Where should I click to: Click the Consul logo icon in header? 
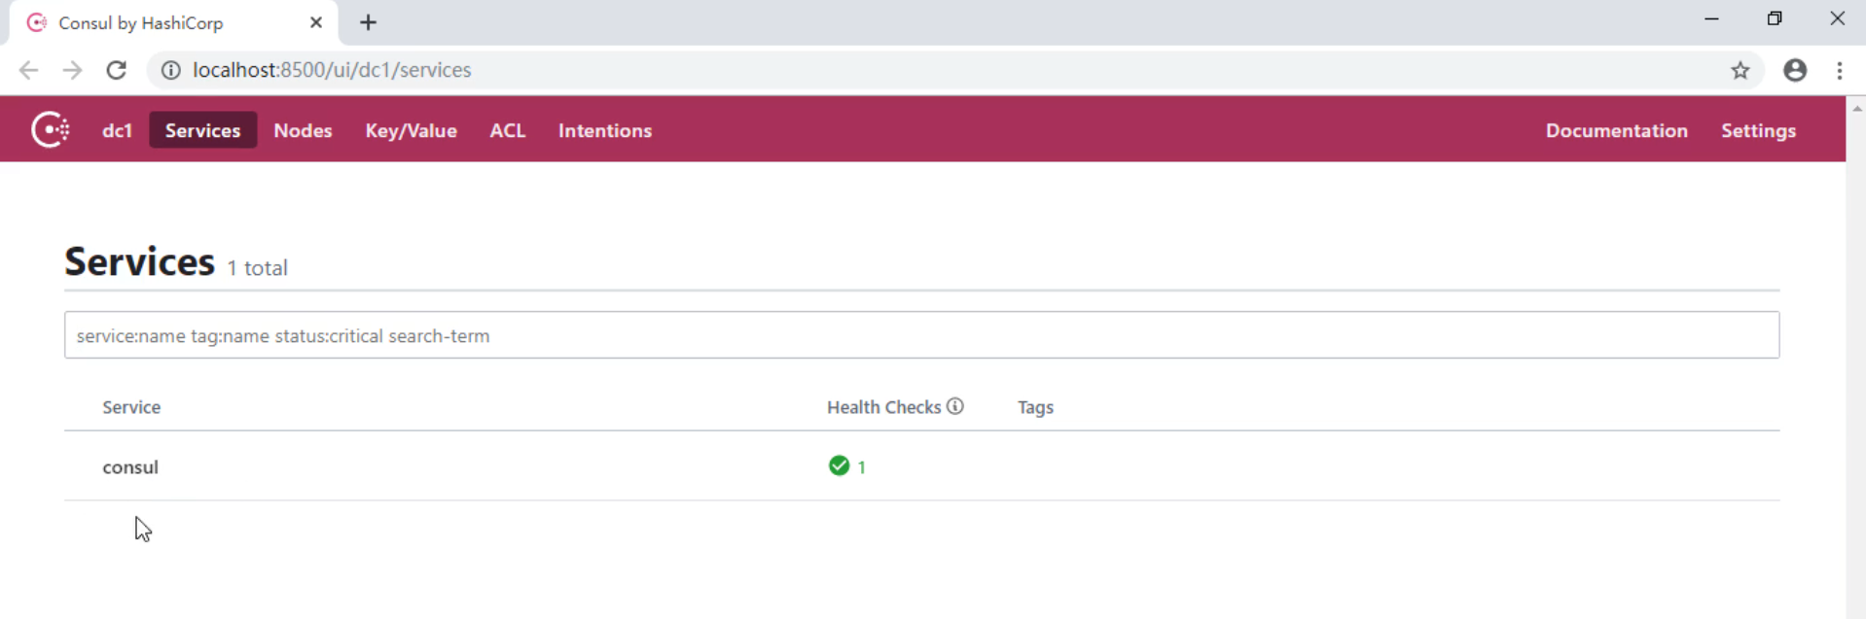[x=51, y=129]
